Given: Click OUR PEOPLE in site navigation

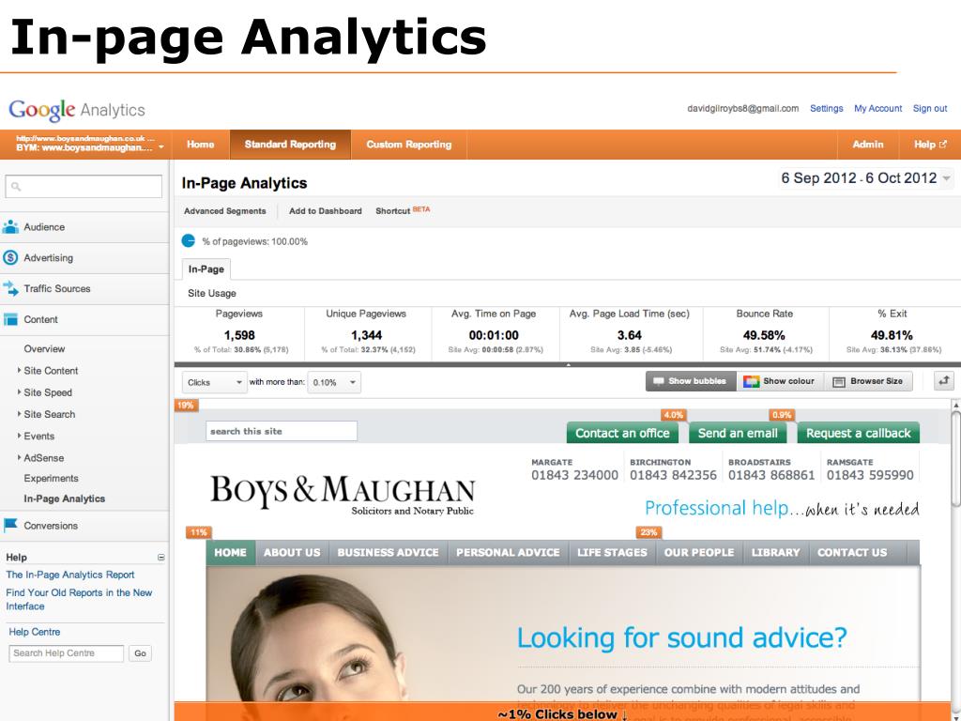Looking at the screenshot, I should [699, 552].
